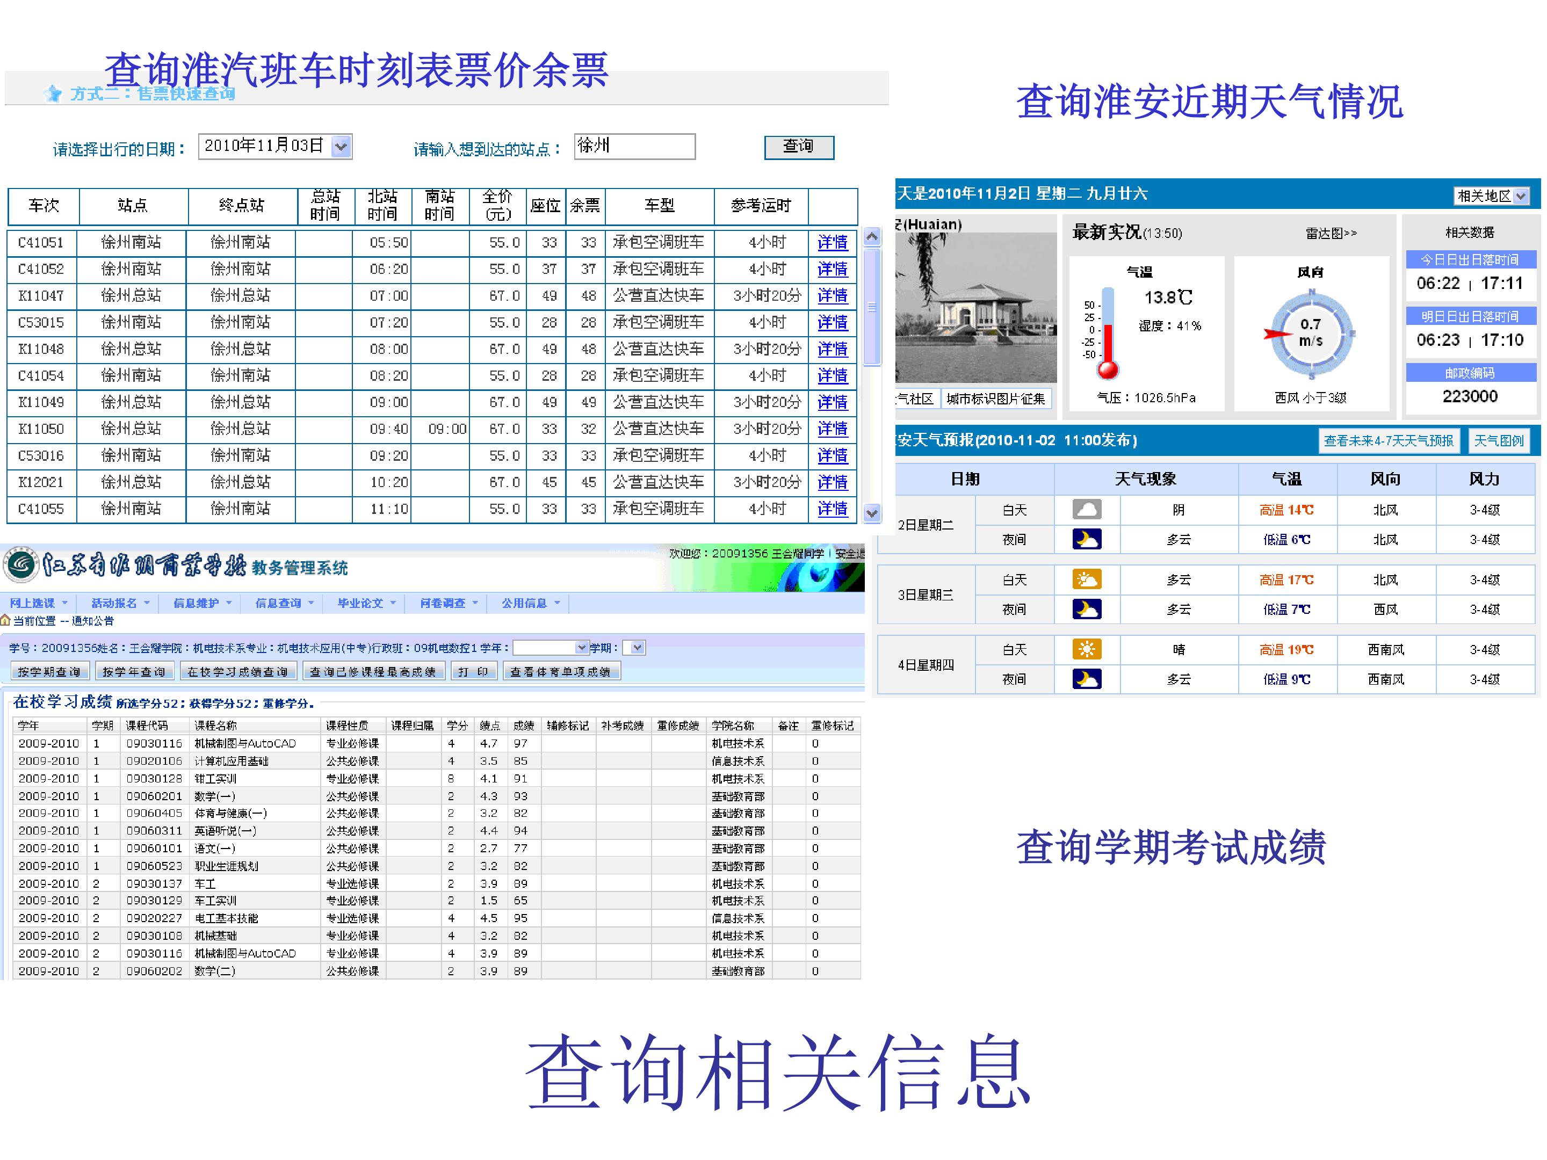Open the 网上选课 menu

[x=39, y=603]
